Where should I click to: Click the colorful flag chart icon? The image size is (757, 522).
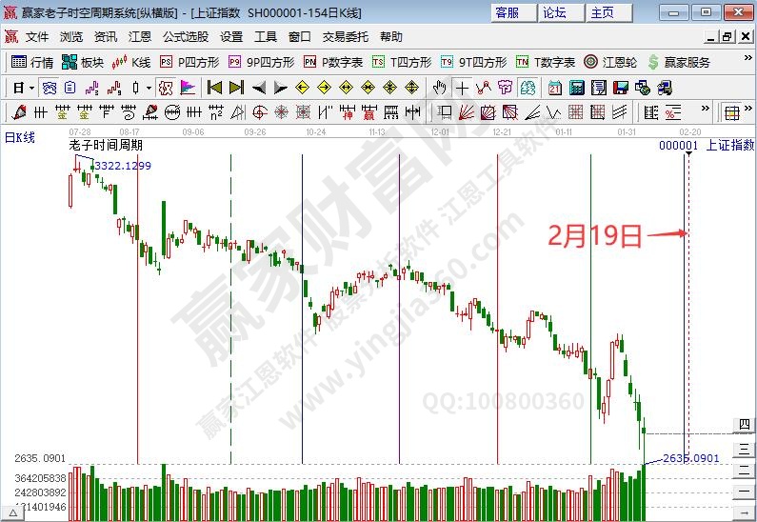point(188,88)
